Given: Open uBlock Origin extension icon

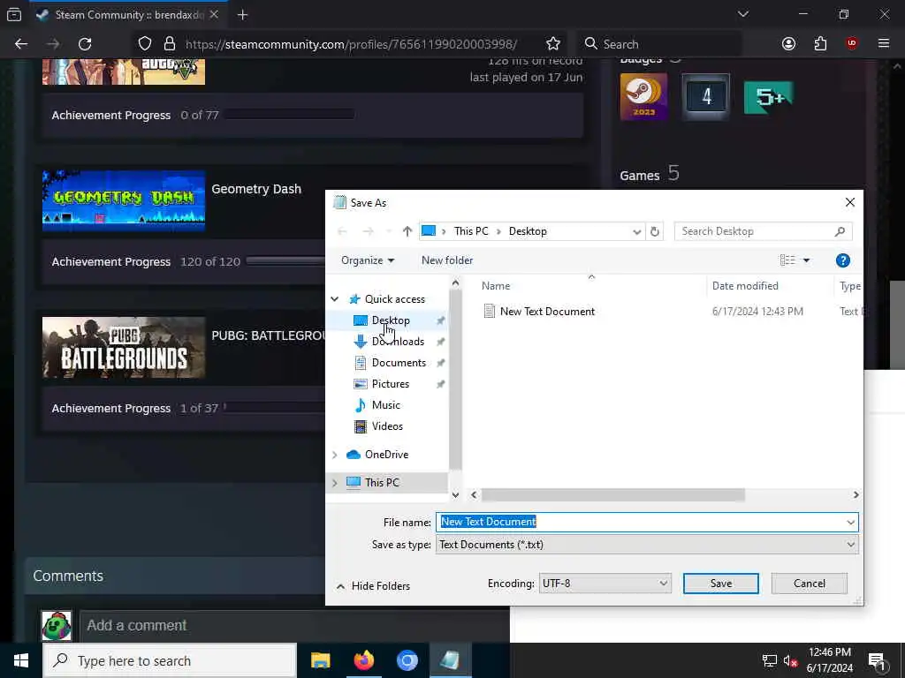Looking at the screenshot, I should [x=852, y=44].
